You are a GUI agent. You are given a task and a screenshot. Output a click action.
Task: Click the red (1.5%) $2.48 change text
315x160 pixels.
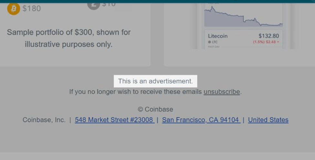point(264,42)
